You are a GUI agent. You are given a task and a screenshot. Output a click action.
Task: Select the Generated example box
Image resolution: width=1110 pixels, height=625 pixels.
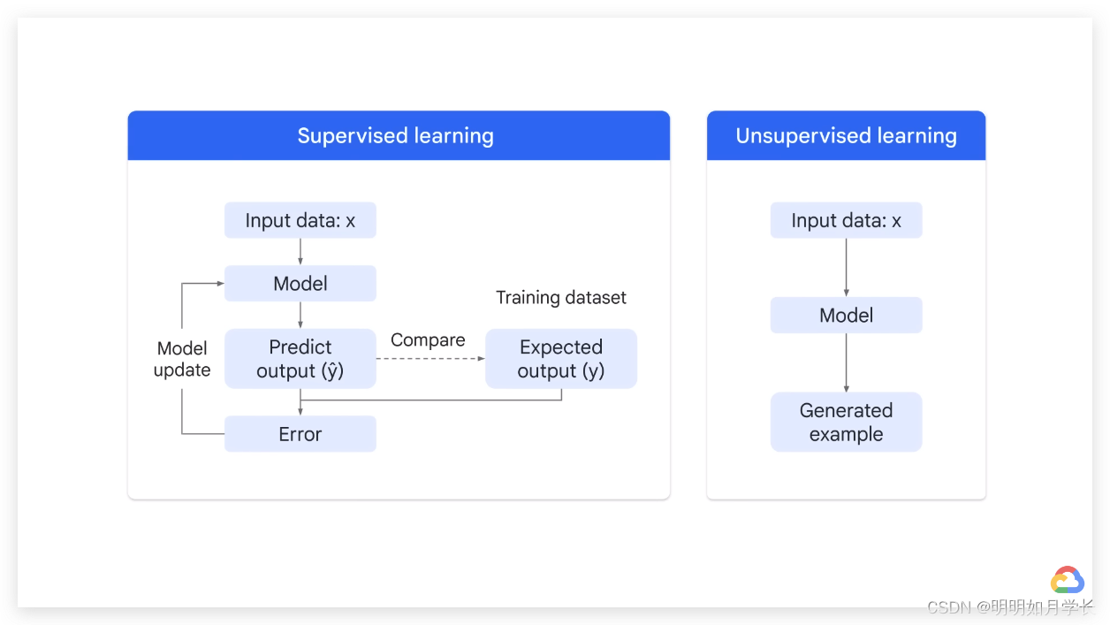coord(846,422)
